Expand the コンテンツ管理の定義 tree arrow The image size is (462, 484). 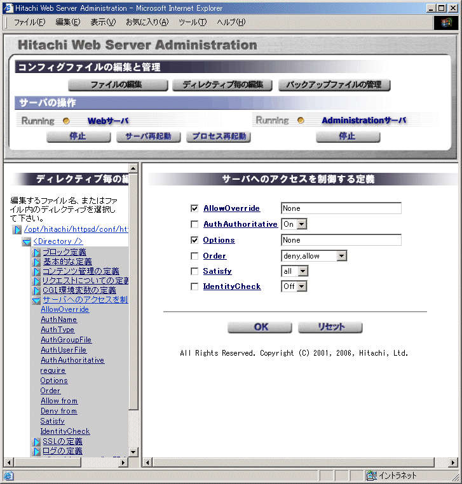click(37, 271)
